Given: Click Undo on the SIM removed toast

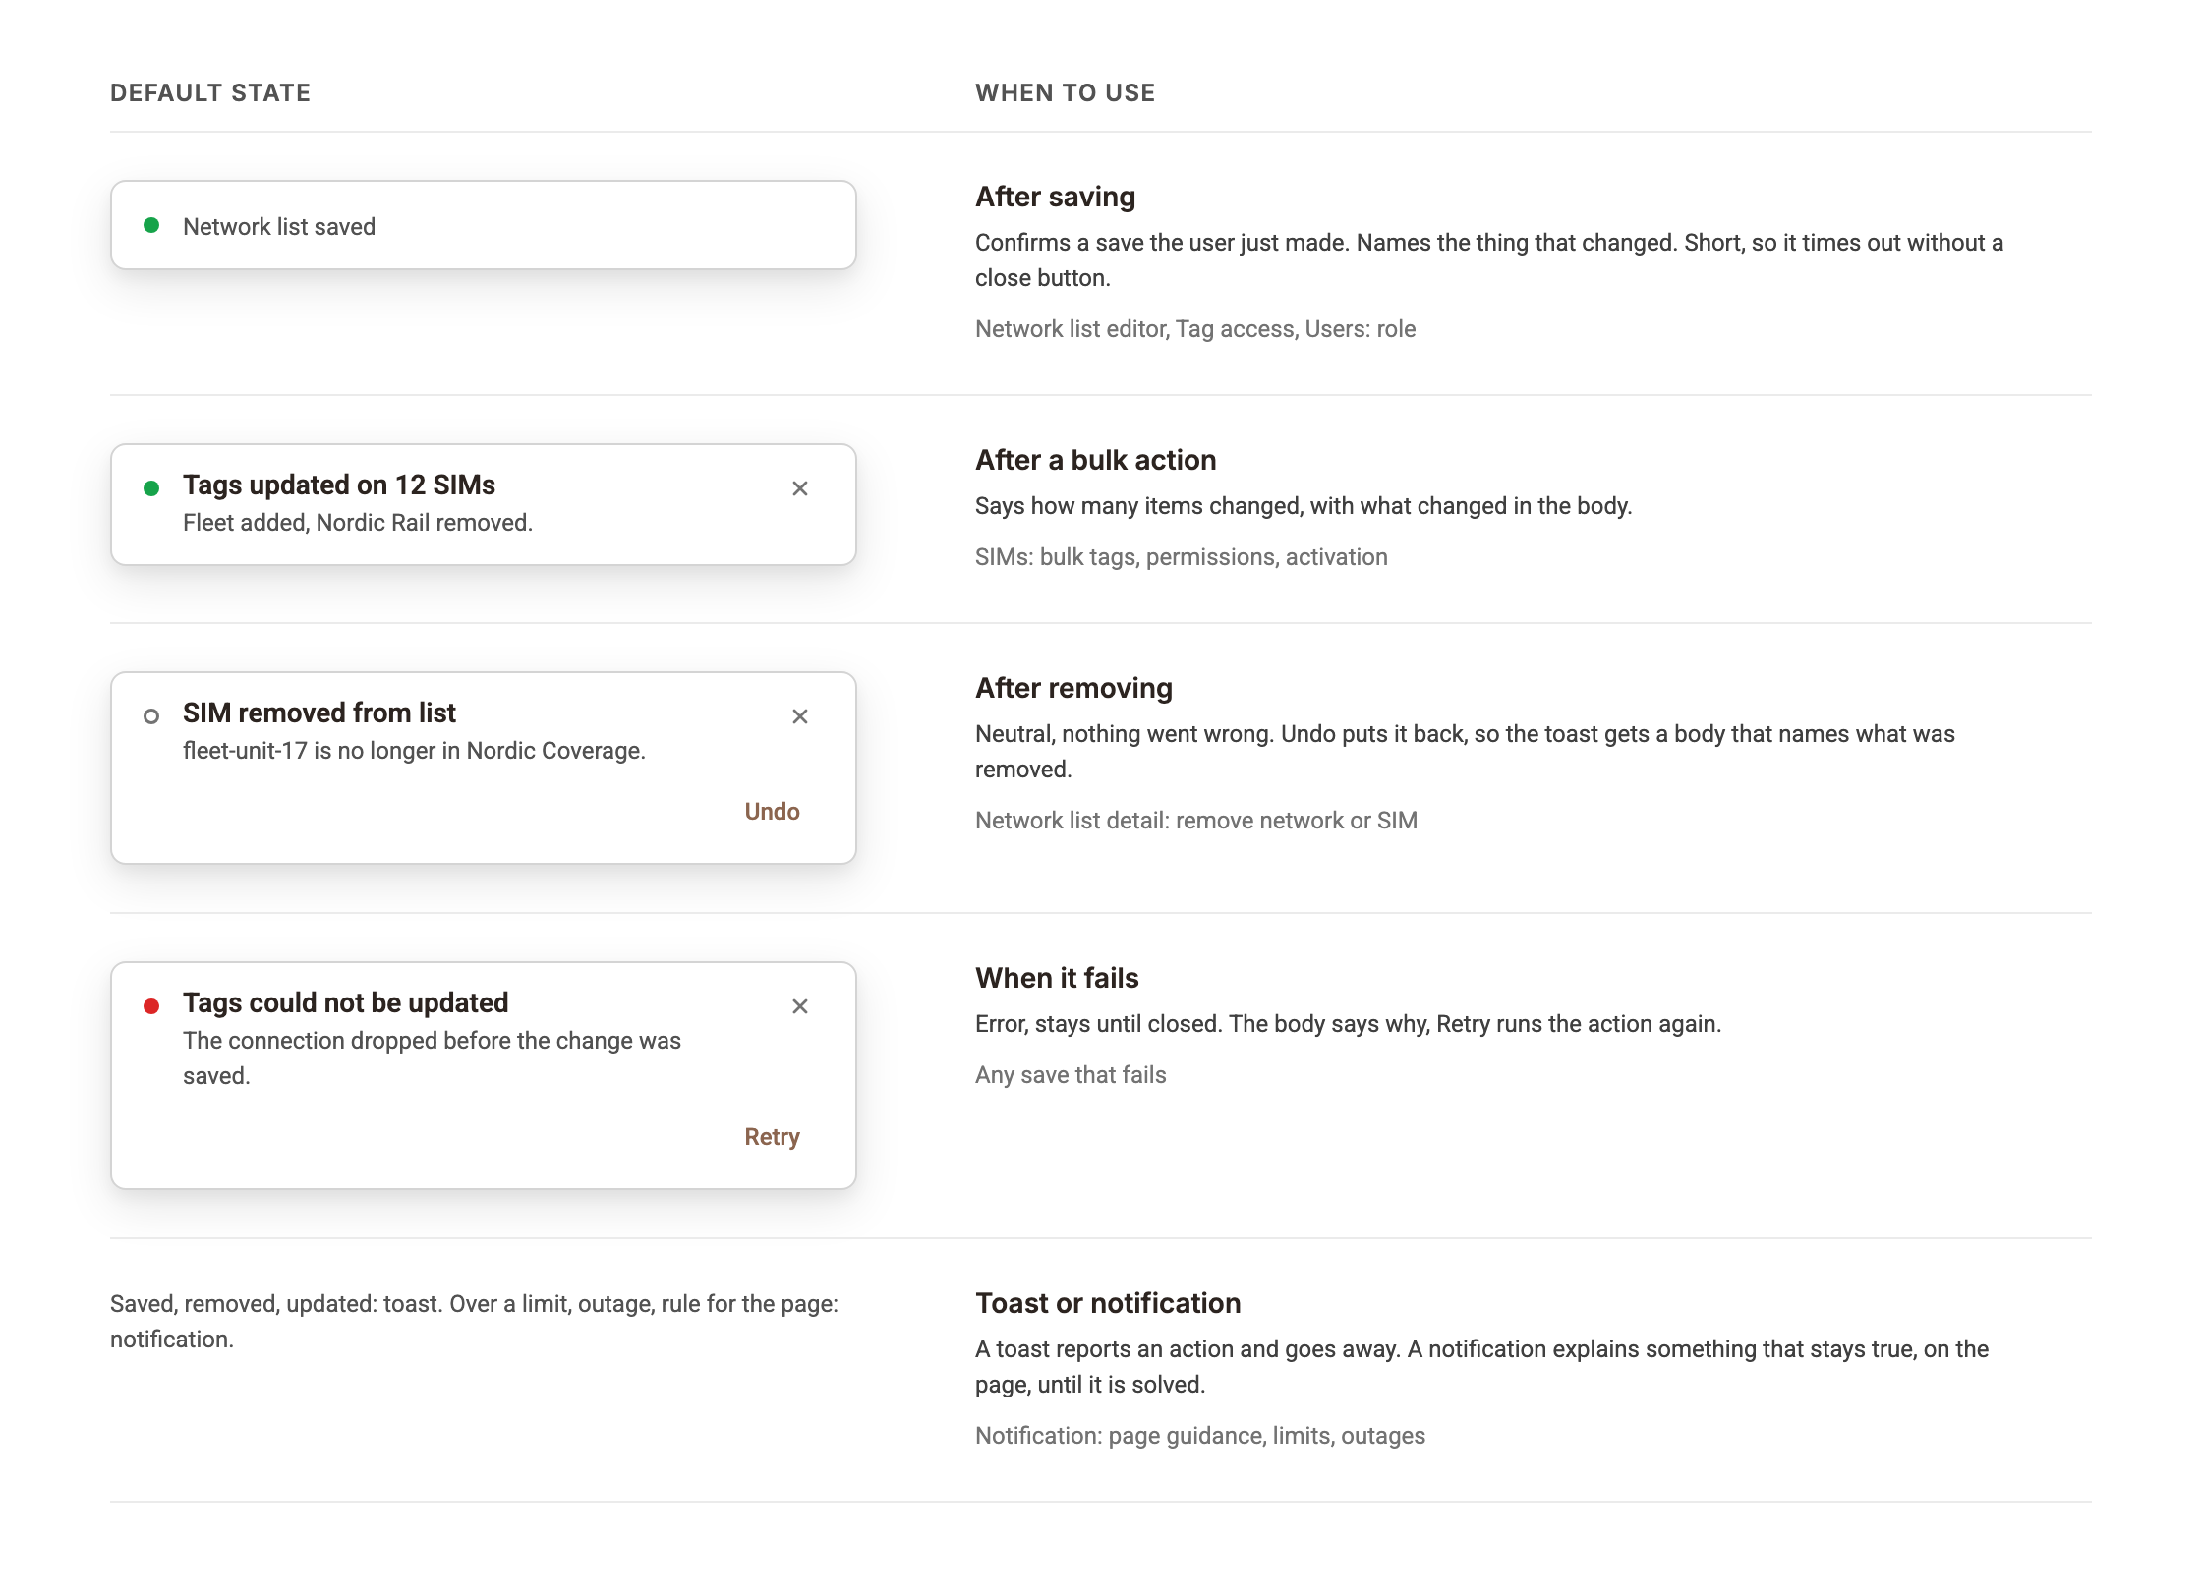Looking at the screenshot, I should click(x=772, y=812).
